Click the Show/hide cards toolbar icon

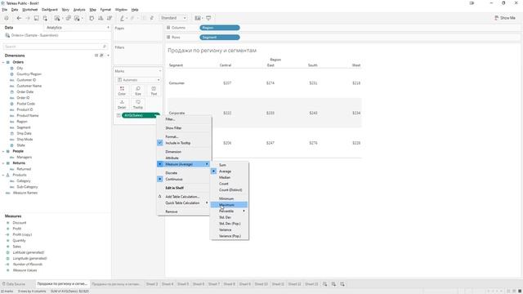click(x=198, y=18)
